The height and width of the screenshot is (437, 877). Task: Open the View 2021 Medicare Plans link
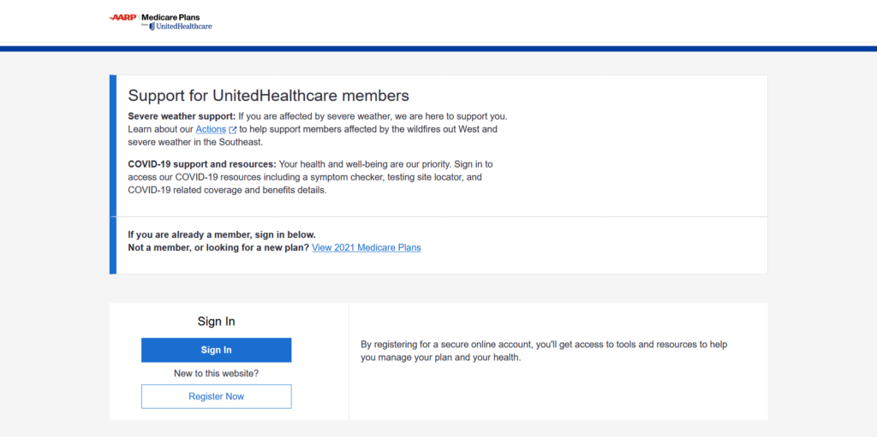coord(367,247)
